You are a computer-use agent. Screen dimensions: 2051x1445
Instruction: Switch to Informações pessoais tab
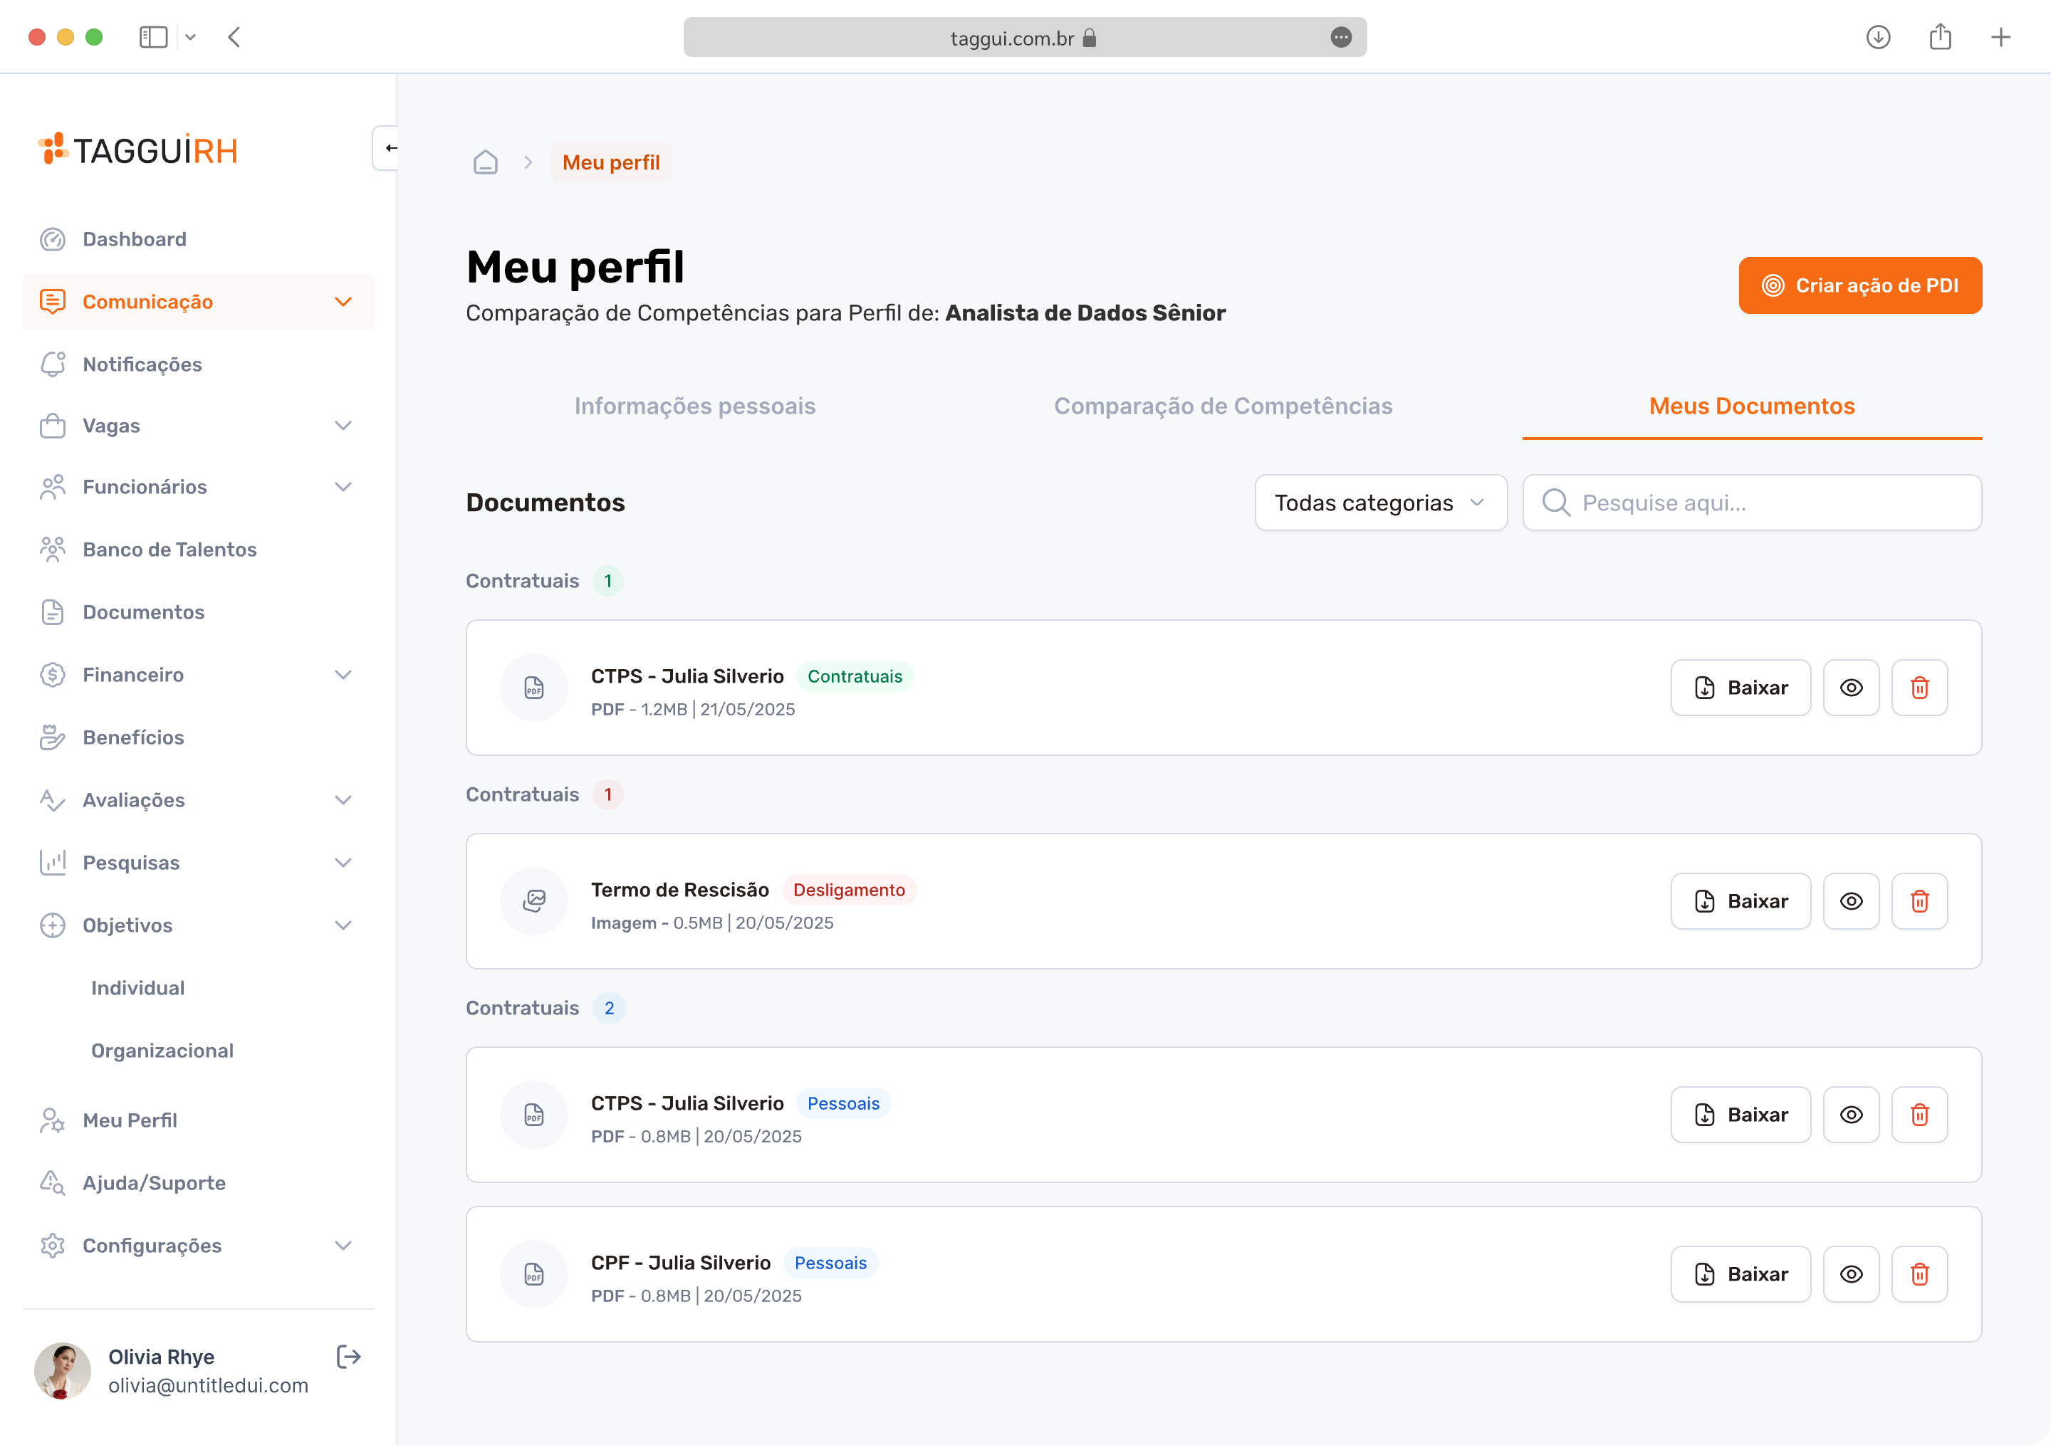tap(695, 406)
